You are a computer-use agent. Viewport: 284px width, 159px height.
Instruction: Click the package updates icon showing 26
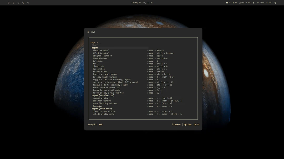[x=228, y=3]
